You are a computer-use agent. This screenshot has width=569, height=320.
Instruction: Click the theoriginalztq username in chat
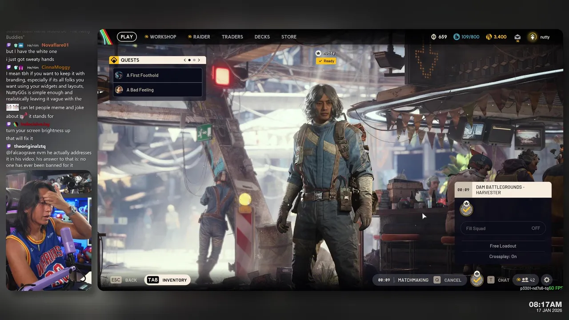[x=29, y=146]
